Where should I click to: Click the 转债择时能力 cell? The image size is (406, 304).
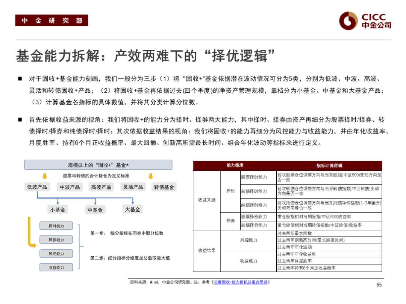[x=258, y=191]
